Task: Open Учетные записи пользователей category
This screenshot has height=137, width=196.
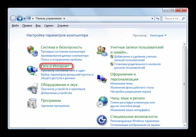Action: click(137, 50)
